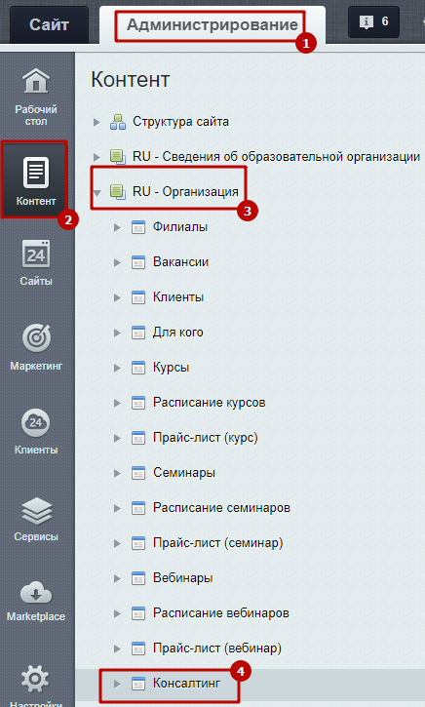Select RU - Сведения об образовательной организации
The width and height of the screenshot is (425, 707).
276,156
